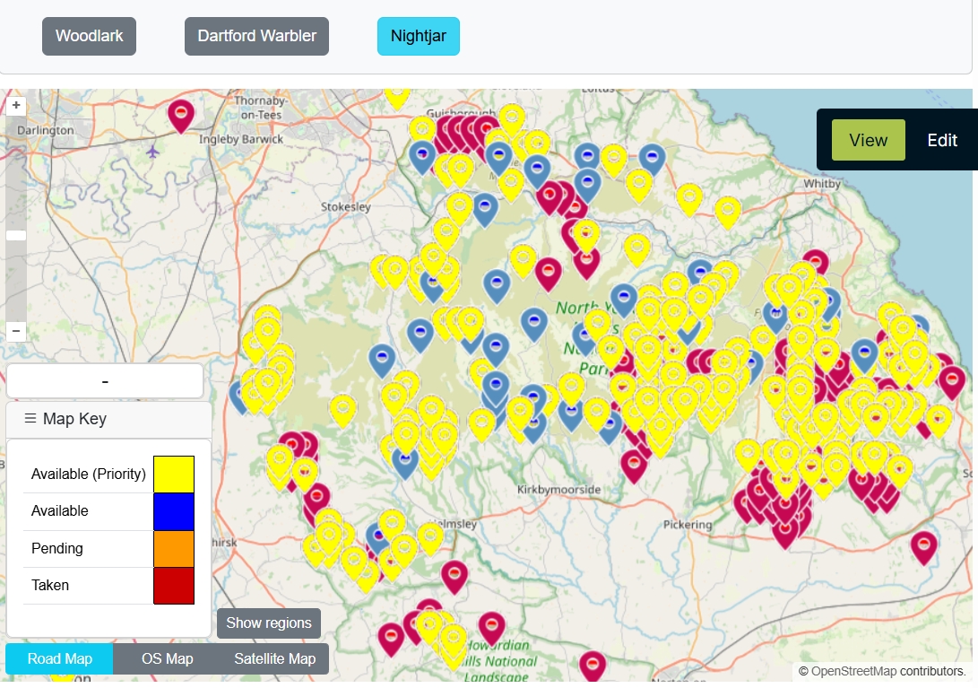The height and width of the screenshot is (688, 978).
Task: Click the Show regions button
Action: [x=269, y=623]
